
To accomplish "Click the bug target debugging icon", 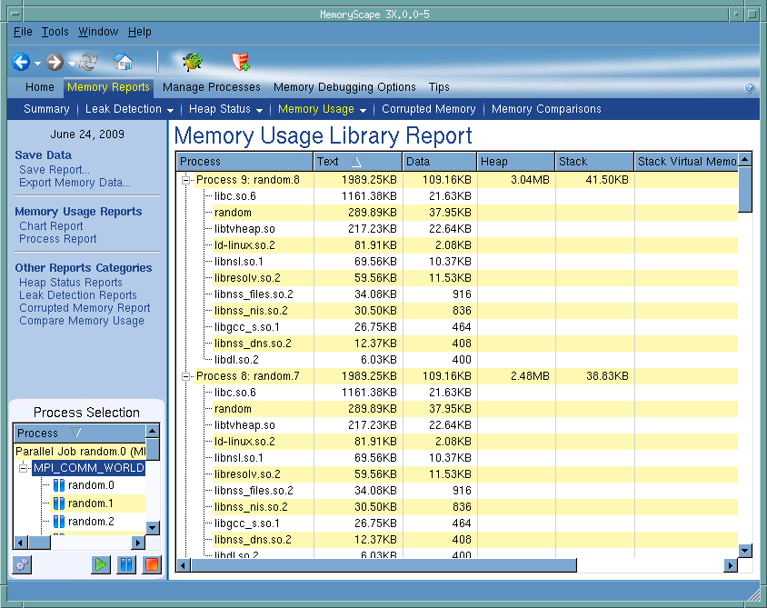I will point(192,63).
